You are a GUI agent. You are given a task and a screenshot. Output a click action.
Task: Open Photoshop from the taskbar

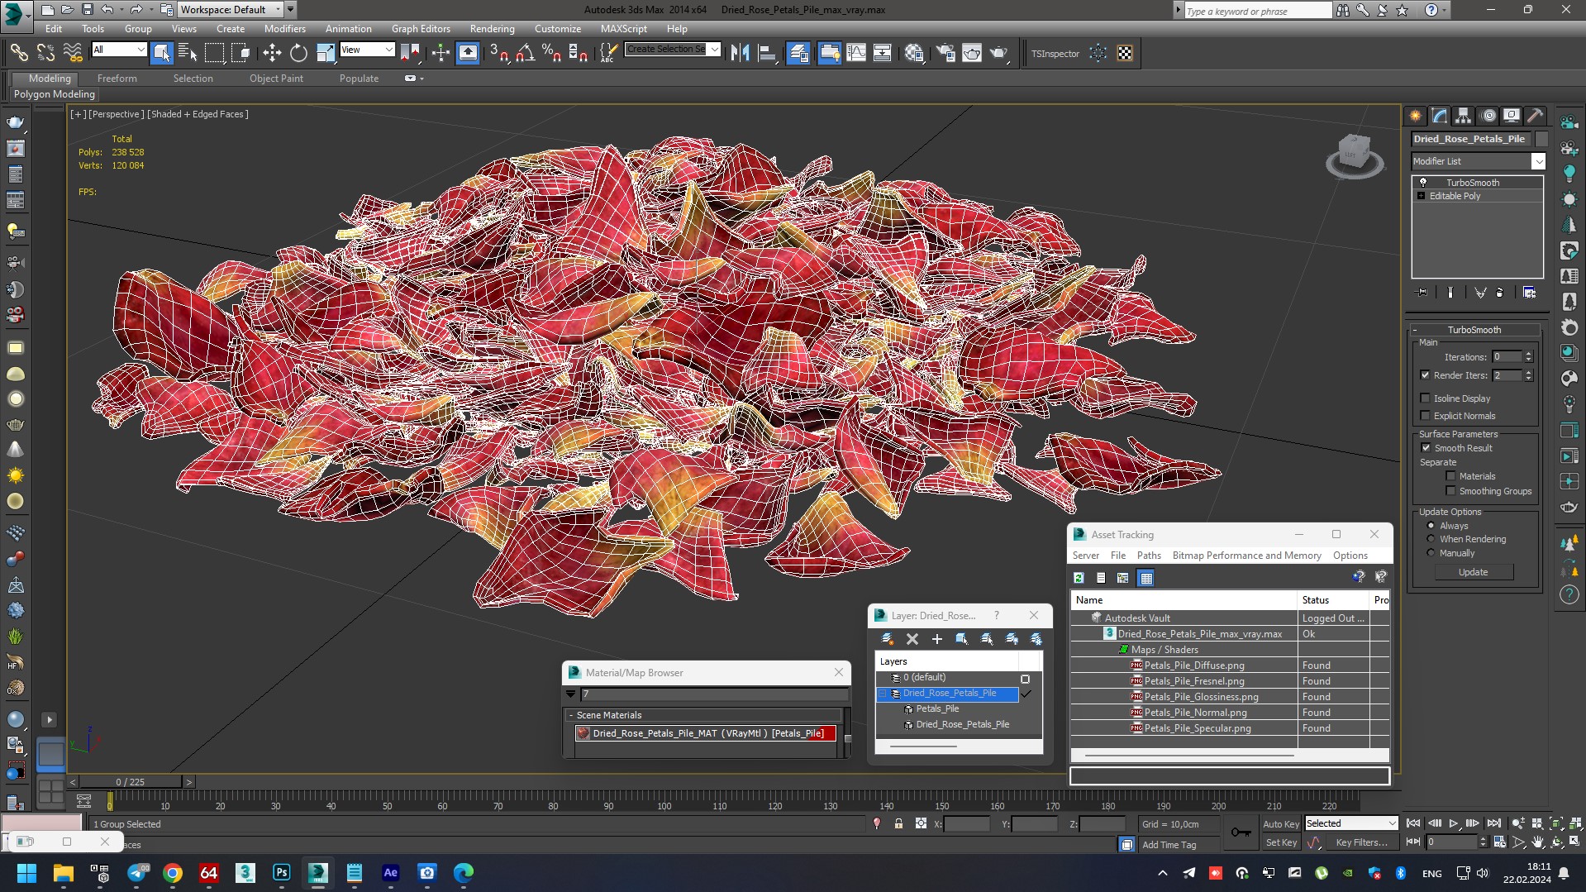(x=282, y=873)
